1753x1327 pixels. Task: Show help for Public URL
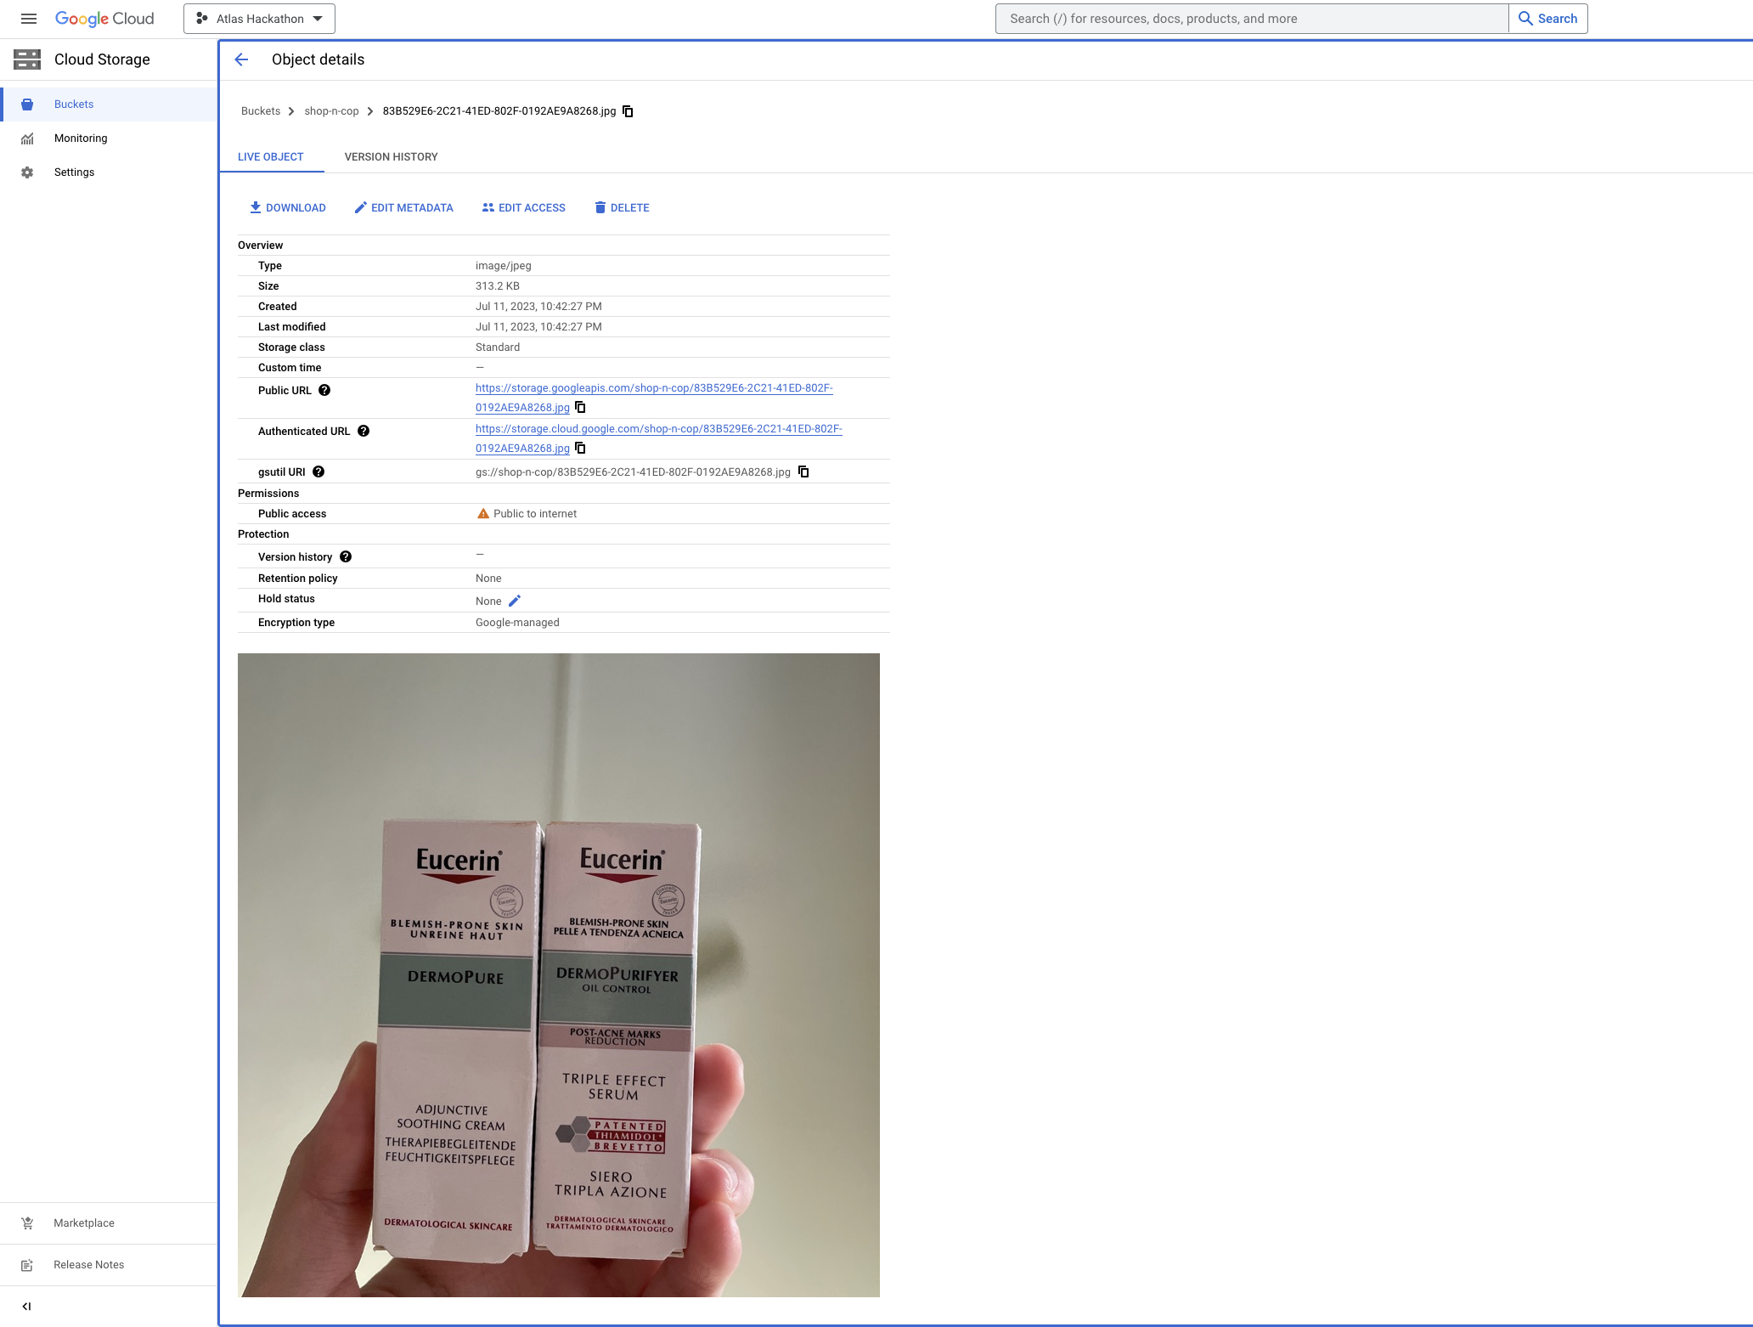[324, 391]
